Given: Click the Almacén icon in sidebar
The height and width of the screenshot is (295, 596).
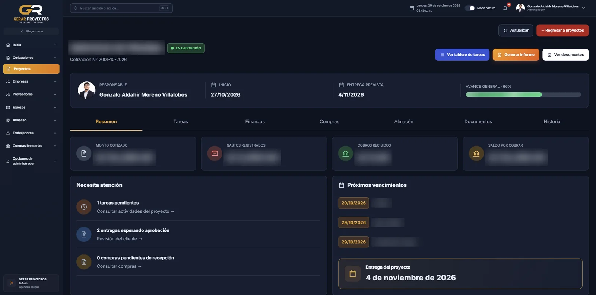Looking at the screenshot, I should point(8,120).
